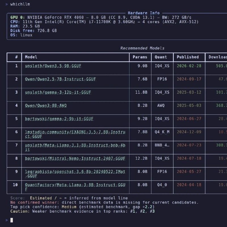This screenshot has width=227, height=227.
Task: Select the 9.2B params cell
Action: pyautogui.click(x=142, y=119)
